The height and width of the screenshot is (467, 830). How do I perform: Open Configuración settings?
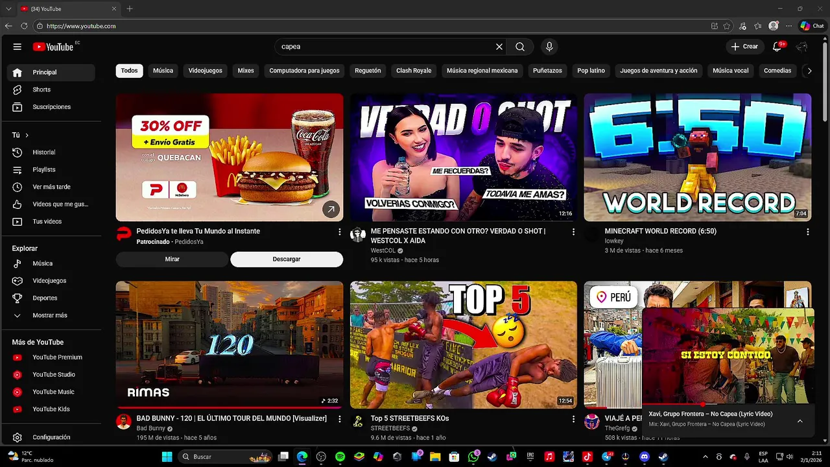coord(52,437)
